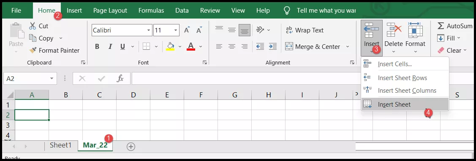Add a new sheet with plus button
This screenshot has width=476, height=161.
(131, 147)
